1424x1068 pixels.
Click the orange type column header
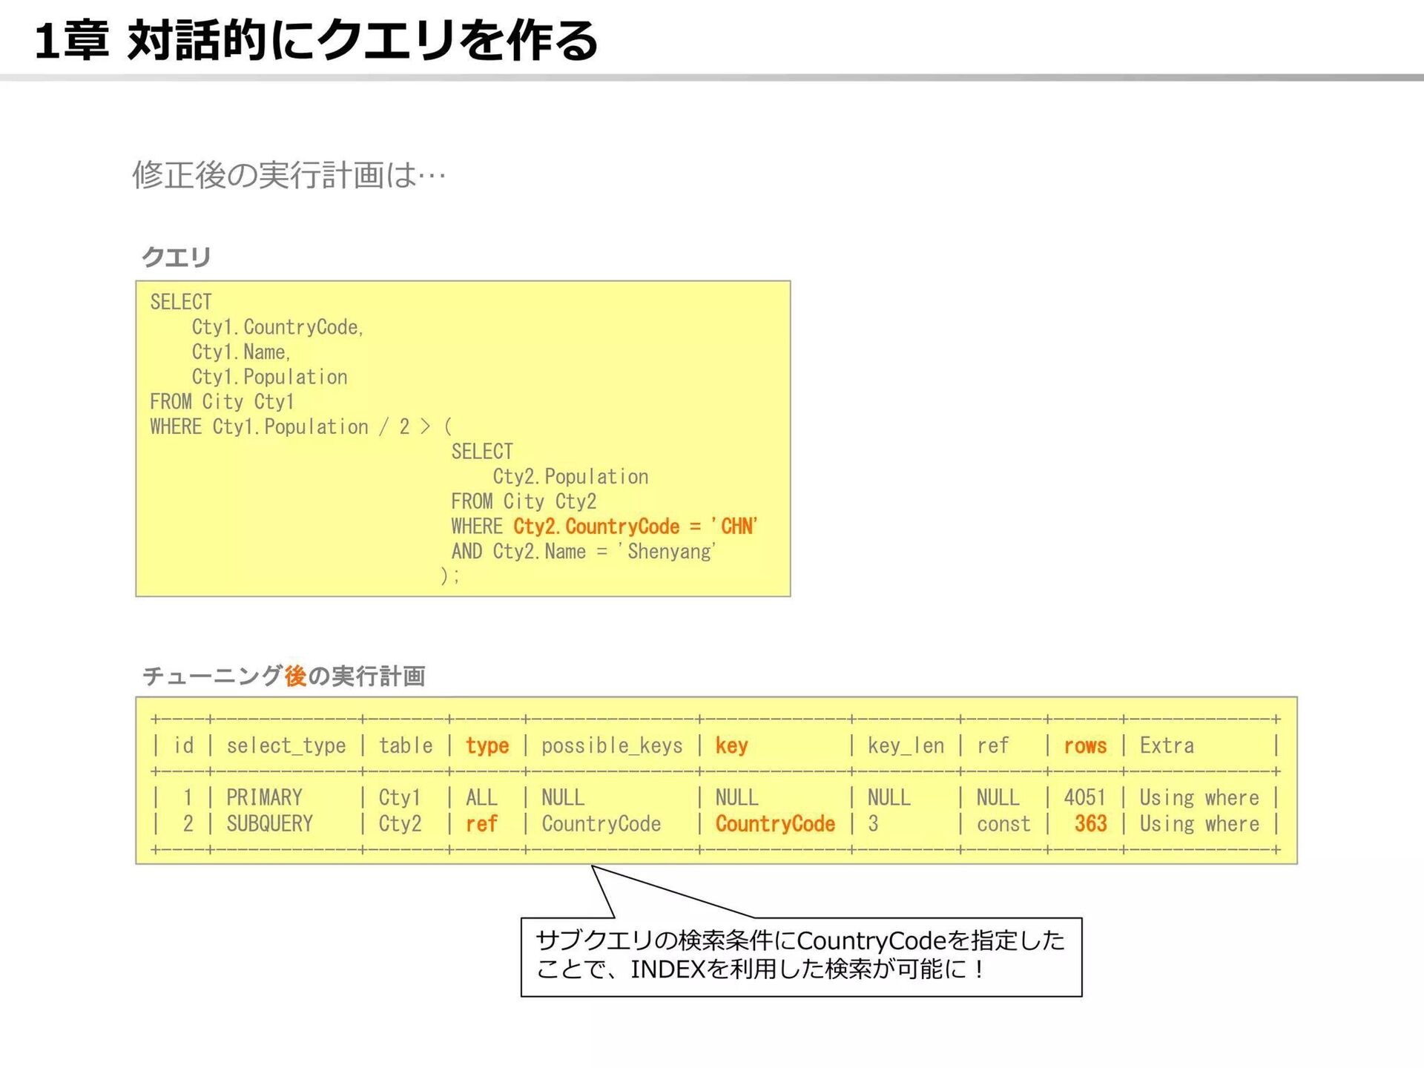tap(487, 745)
